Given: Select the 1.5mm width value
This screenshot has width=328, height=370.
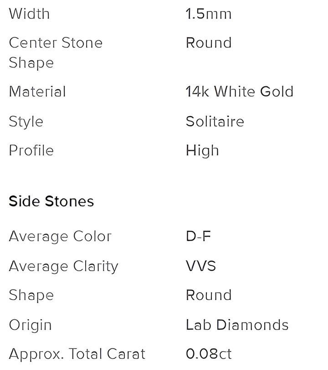Looking at the screenshot, I should tap(209, 14).
